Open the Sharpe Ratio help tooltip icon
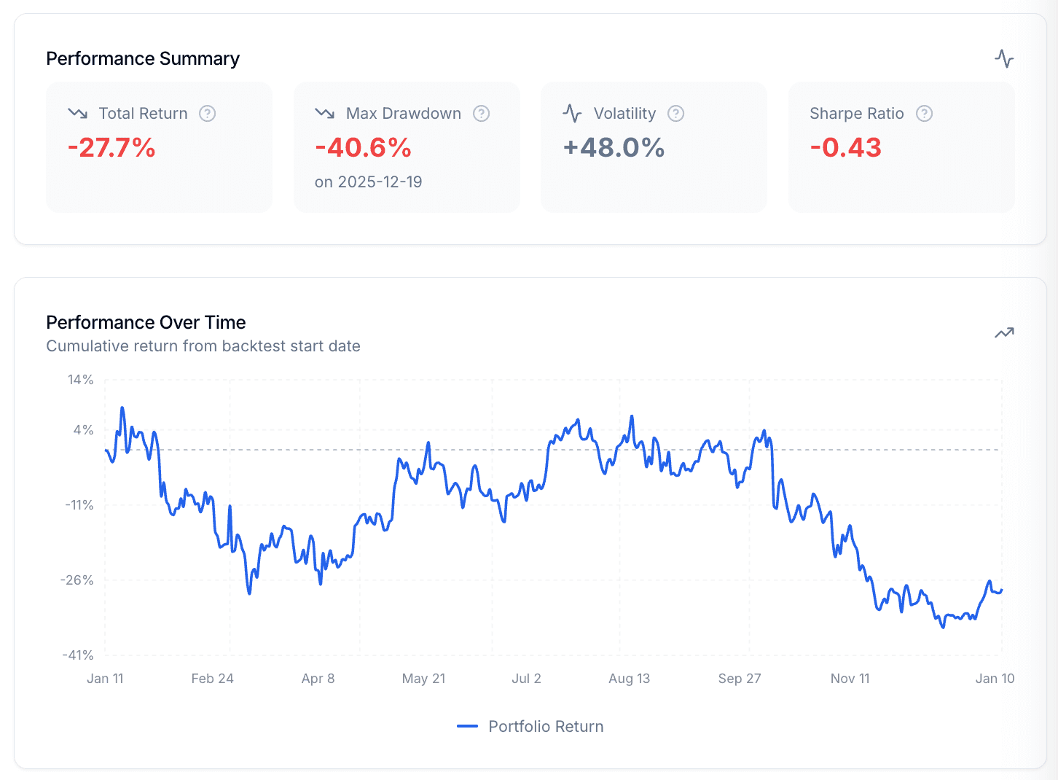The height and width of the screenshot is (780, 1058). [924, 114]
